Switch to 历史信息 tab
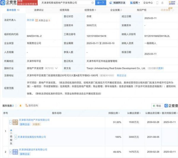 (x=166, y=10)
